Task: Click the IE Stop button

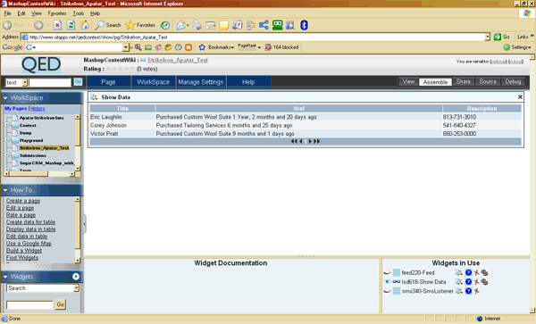Action: (x=57, y=25)
